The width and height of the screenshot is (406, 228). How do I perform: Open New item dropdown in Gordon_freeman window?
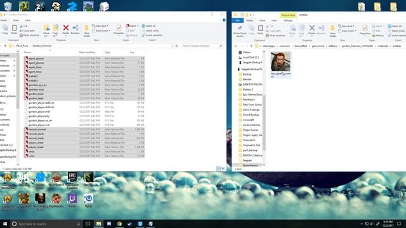[x=100, y=26]
